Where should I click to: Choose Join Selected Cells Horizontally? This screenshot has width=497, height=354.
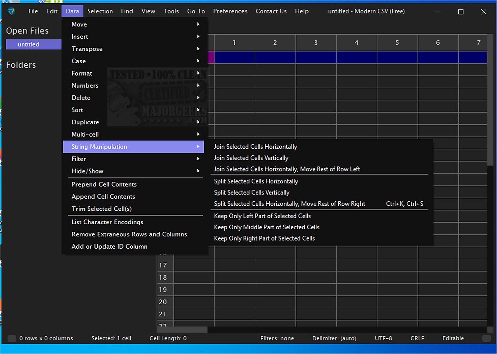(255, 147)
